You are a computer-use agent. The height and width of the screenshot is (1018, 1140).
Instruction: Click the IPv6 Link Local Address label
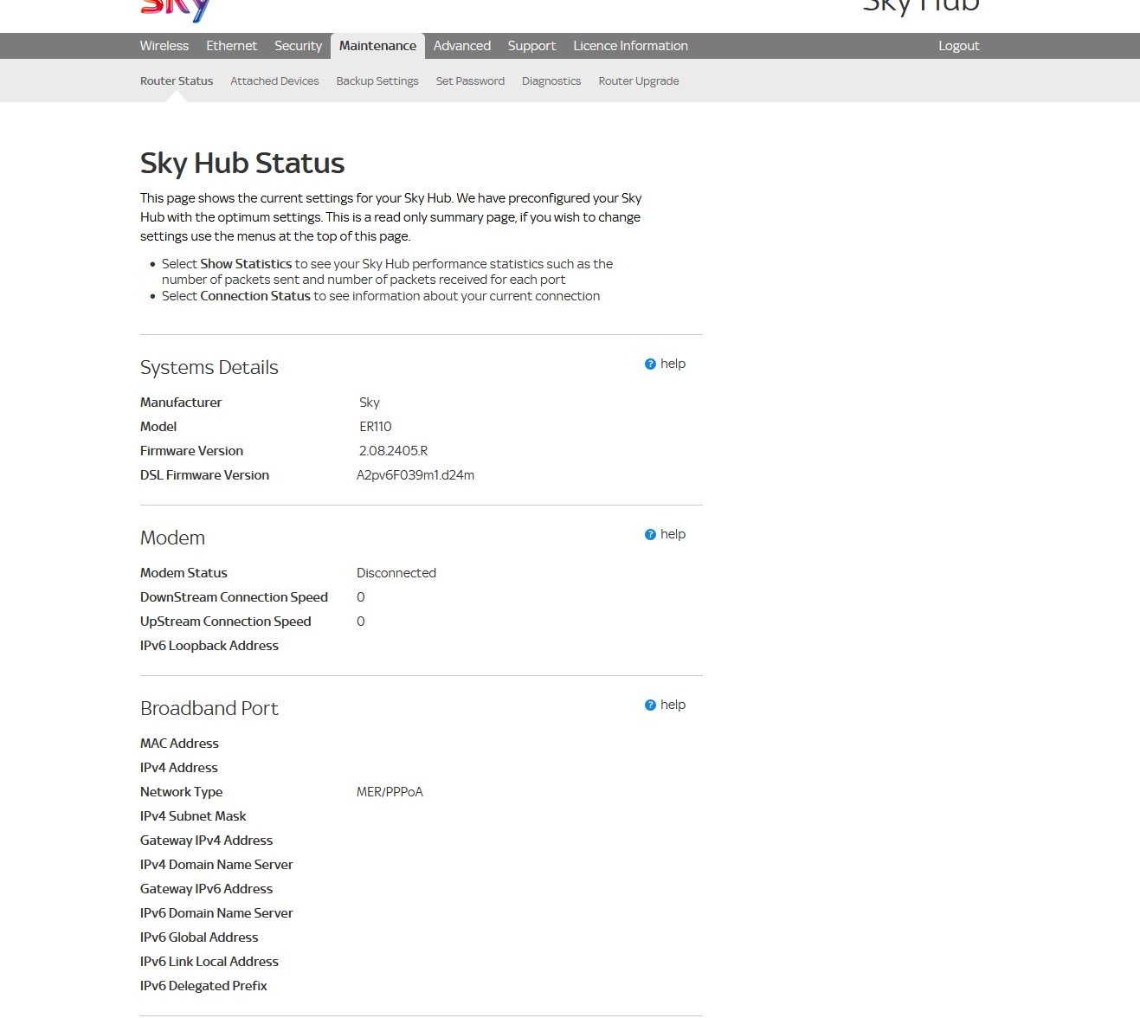pyautogui.click(x=209, y=962)
